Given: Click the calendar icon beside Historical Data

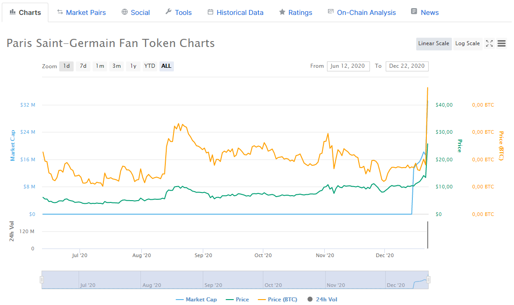Looking at the screenshot, I should (210, 12).
